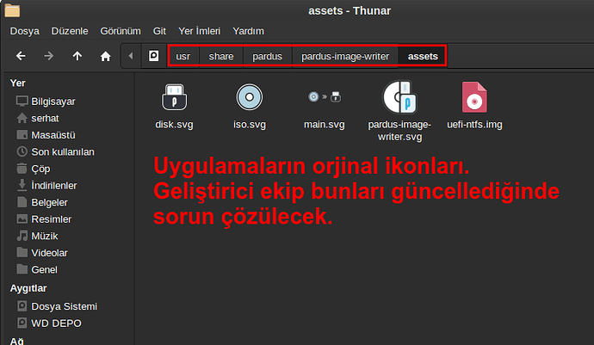Click the WD DEPO drive icon

(x=22, y=323)
